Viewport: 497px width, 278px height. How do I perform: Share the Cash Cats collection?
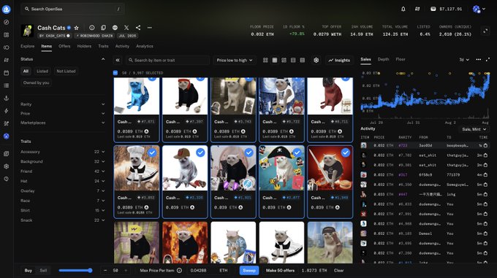(138, 28)
